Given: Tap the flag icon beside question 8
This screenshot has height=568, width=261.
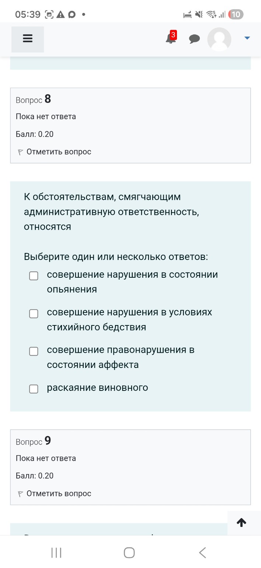Looking at the screenshot, I should pos(20,152).
